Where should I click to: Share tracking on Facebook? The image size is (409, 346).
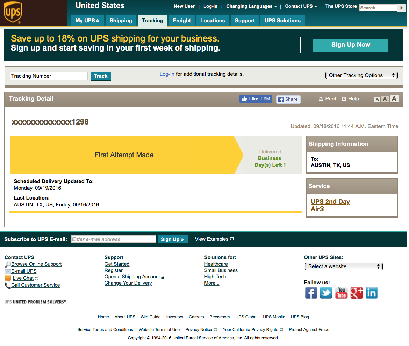tap(288, 99)
